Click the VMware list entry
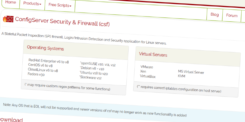The width and height of the screenshot is (245, 122). [x=147, y=67]
